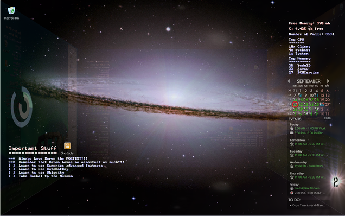The image size is (345, 216).
Task: Select the red-circled current day in calendar
Action: [295, 104]
